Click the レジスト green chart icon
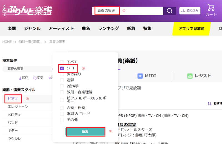The height and width of the screenshot is (144, 222). [x=190, y=76]
